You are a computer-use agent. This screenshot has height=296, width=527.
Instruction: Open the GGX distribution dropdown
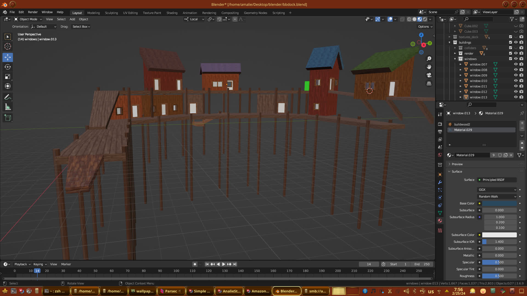click(x=497, y=190)
